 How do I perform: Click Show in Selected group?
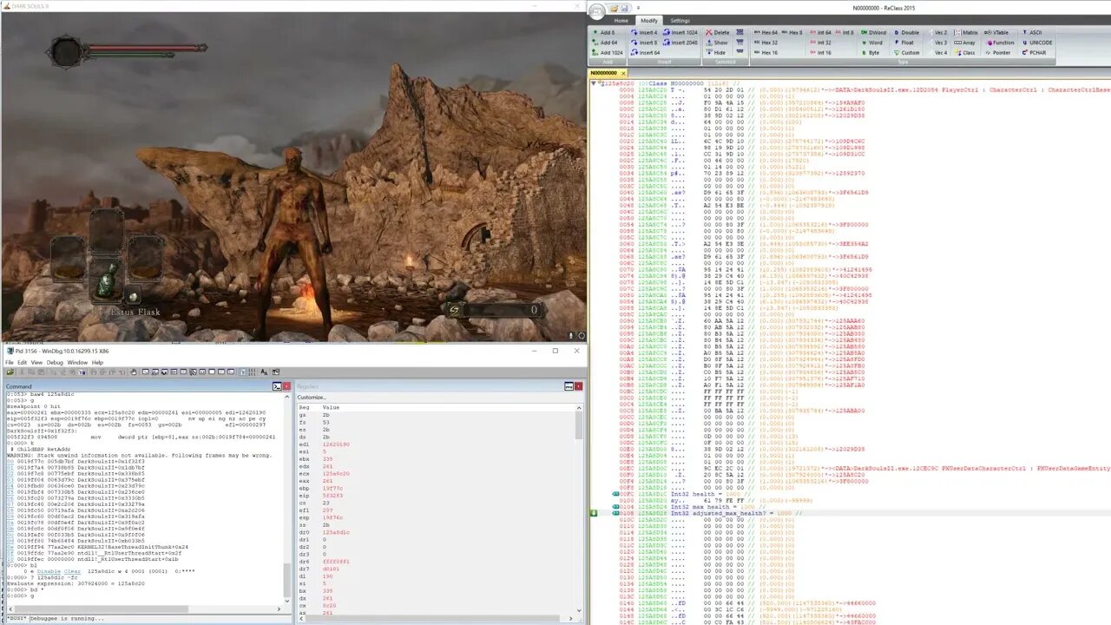tap(716, 43)
